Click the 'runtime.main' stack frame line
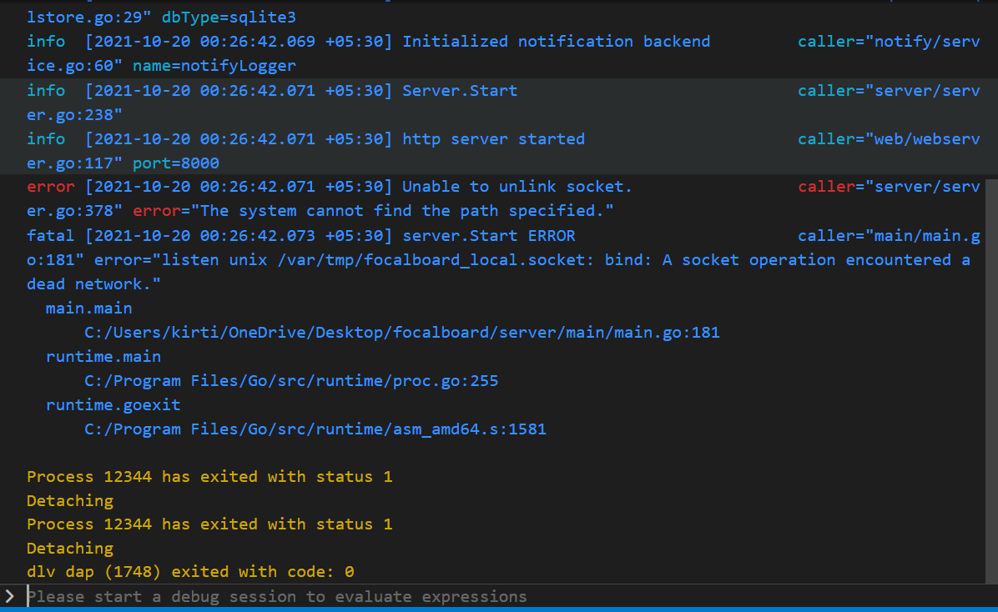 [103, 357]
